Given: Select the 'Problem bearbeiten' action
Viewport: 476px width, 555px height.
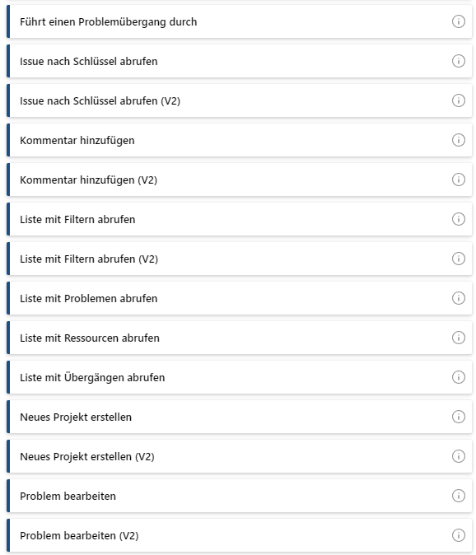Looking at the screenshot, I should click(x=240, y=496).
